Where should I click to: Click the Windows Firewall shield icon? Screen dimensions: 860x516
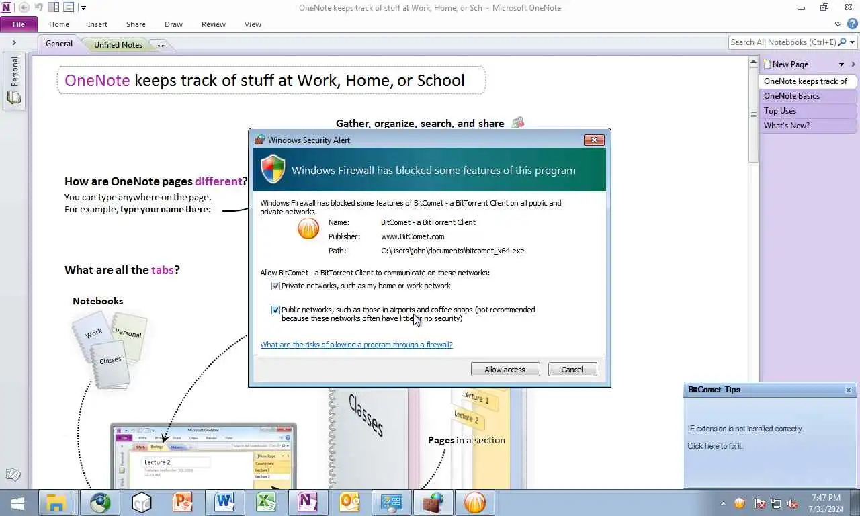point(273,169)
